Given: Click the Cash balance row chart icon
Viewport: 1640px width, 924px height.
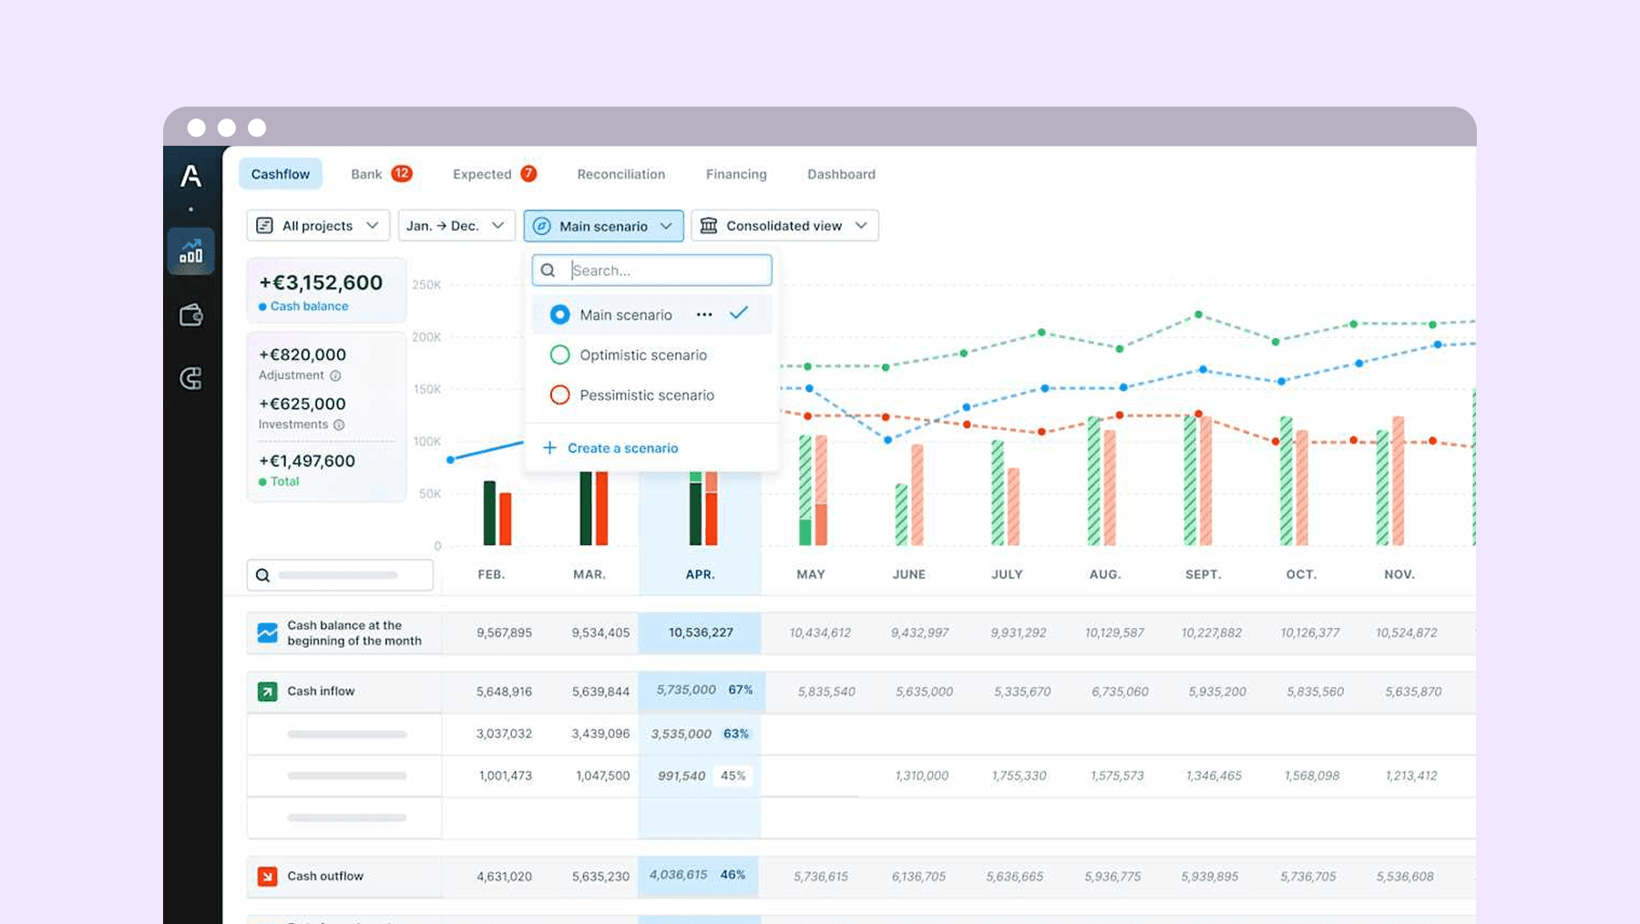Looking at the screenshot, I should click(x=267, y=632).
